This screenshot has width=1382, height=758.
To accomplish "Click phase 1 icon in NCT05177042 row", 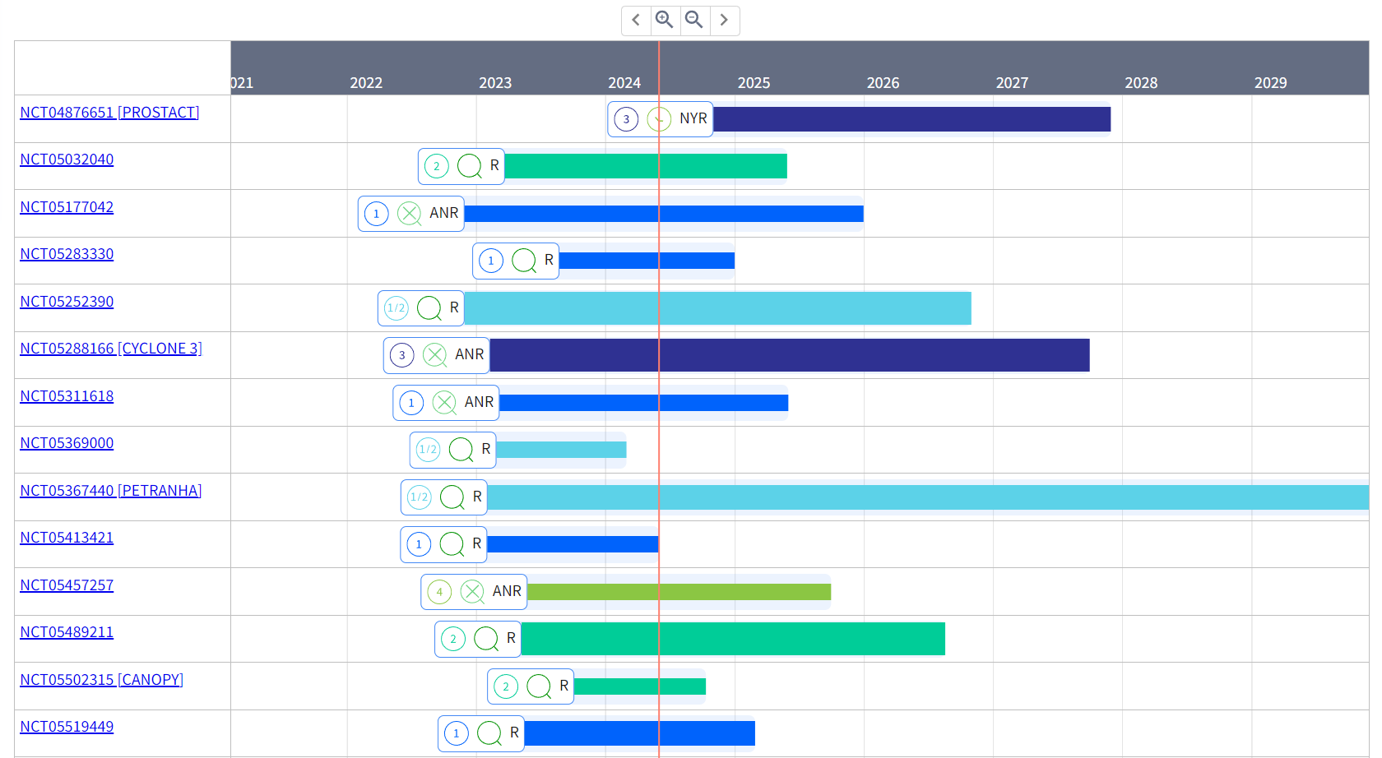I will point(377,214).
